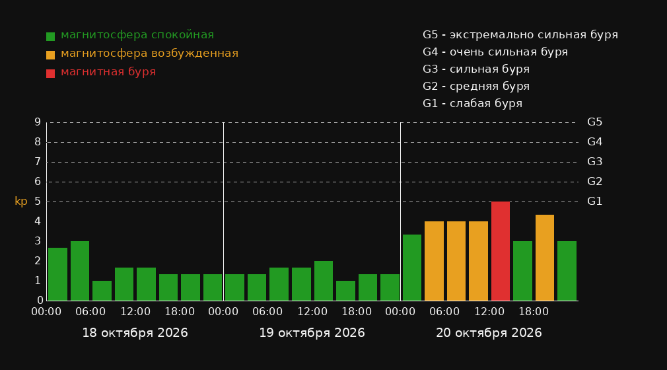This screenshot has width=667, height=370.
Task: Click the green bar between red and orange bars
Action: click(x=522, y=271)
